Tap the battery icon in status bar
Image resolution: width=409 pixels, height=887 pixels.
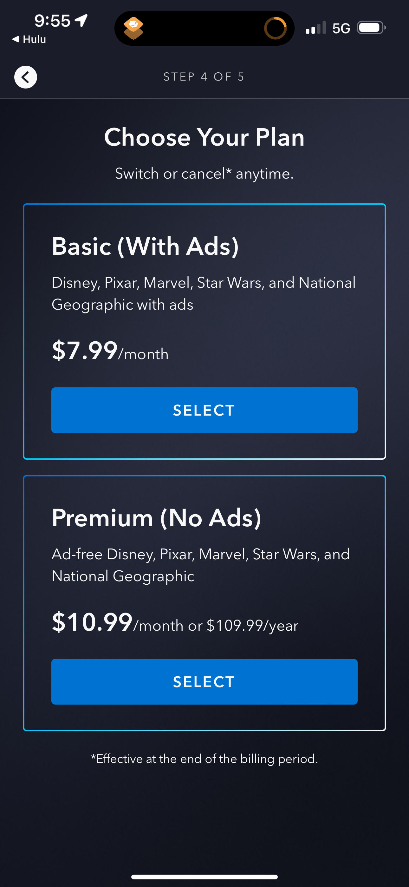tap(371, 28)
